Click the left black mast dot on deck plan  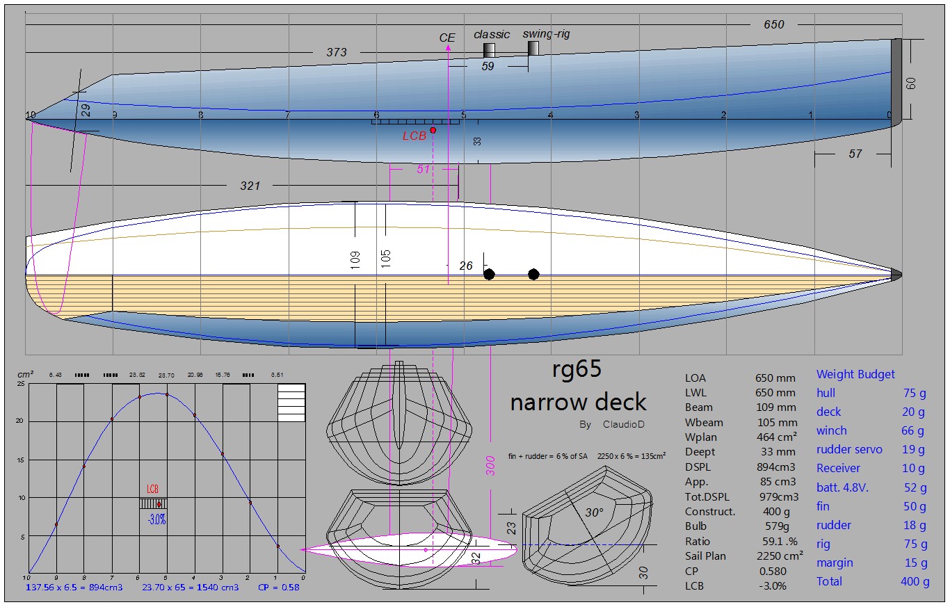click(x=489, y=274)
